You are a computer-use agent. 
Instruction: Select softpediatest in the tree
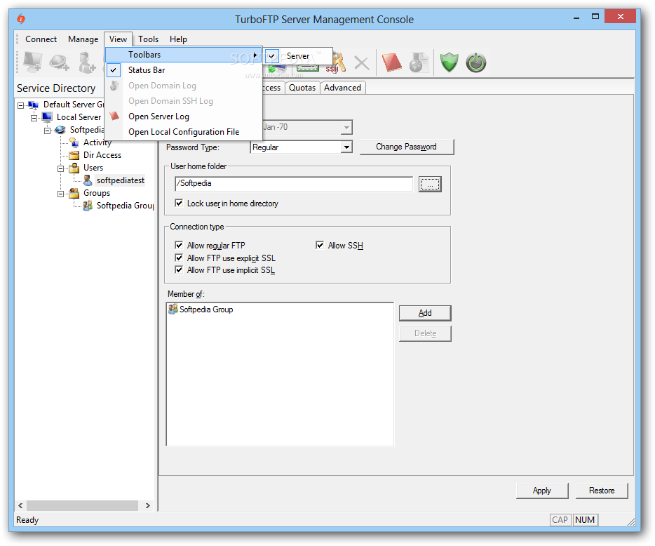point(121,180)
